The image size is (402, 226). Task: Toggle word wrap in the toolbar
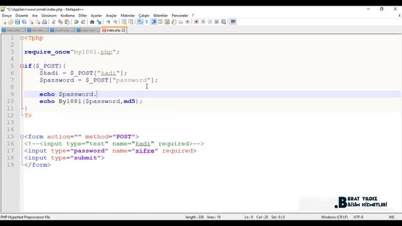[x=139, y=22]
